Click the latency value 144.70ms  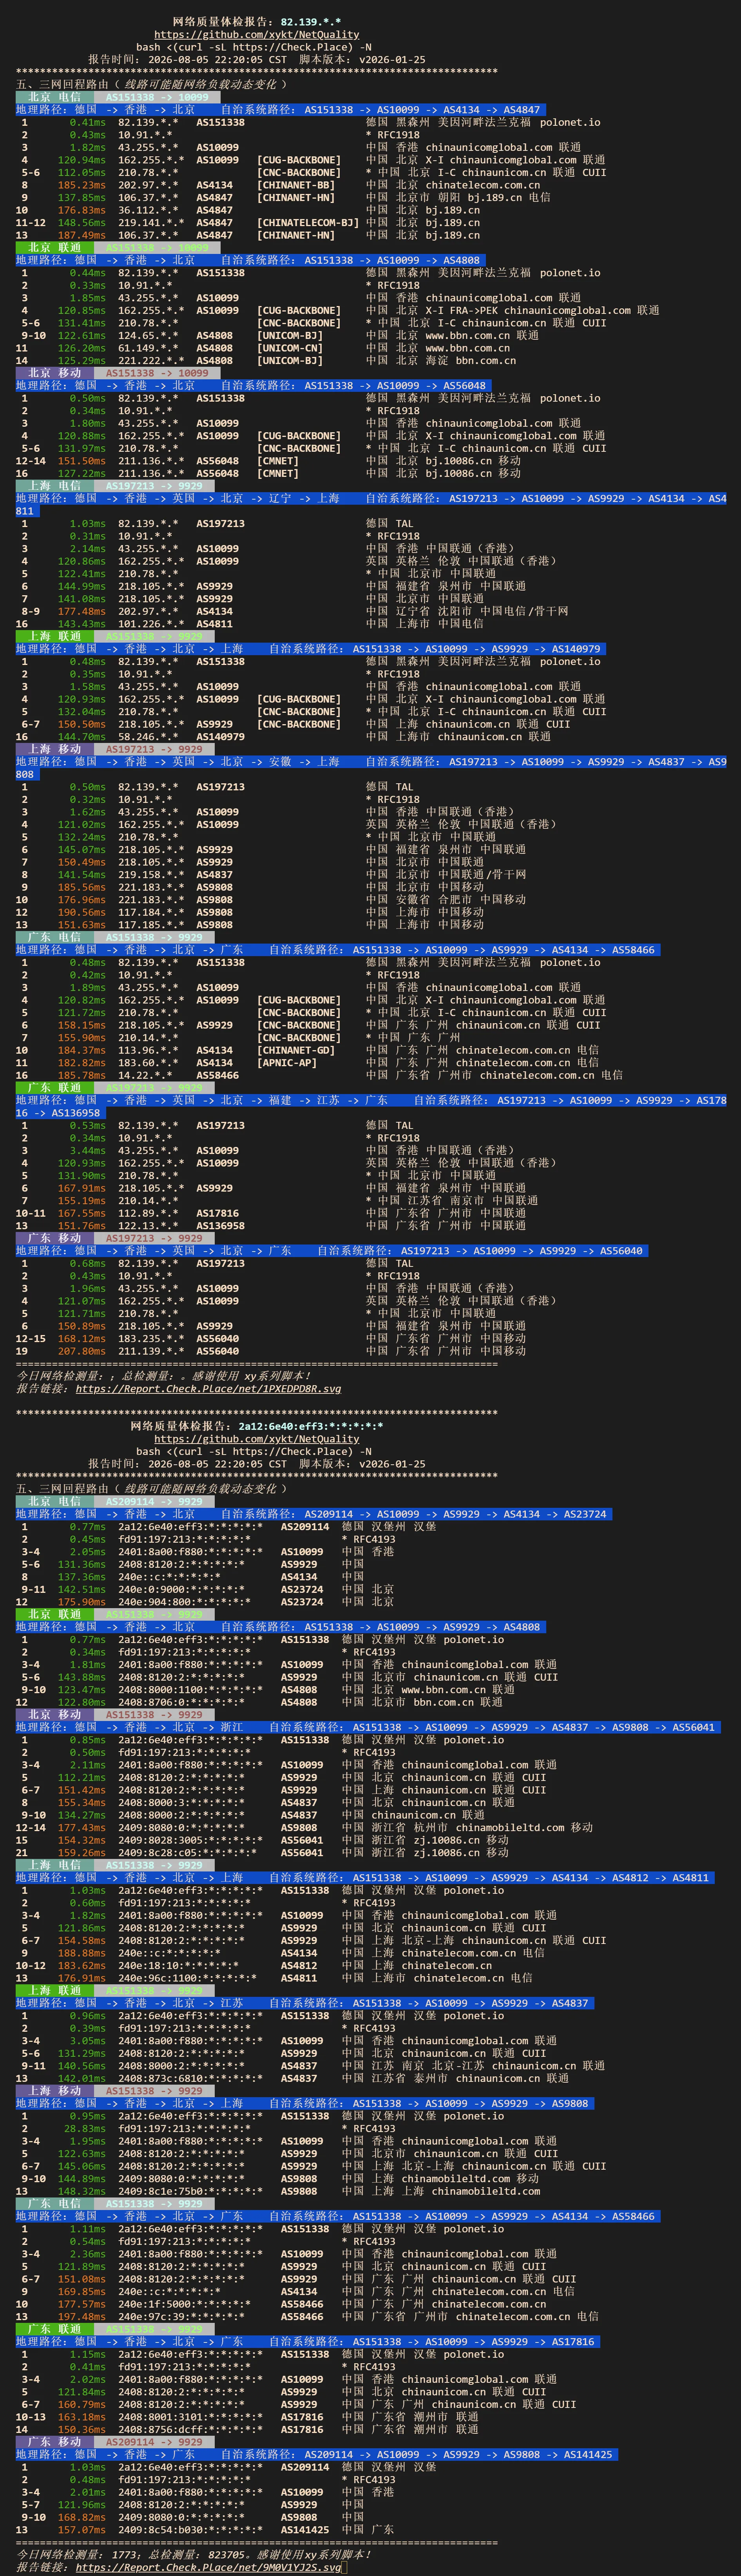click(81, 737)
